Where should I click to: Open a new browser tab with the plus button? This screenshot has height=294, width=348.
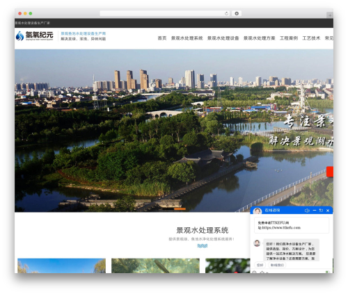tap(330, 15)
